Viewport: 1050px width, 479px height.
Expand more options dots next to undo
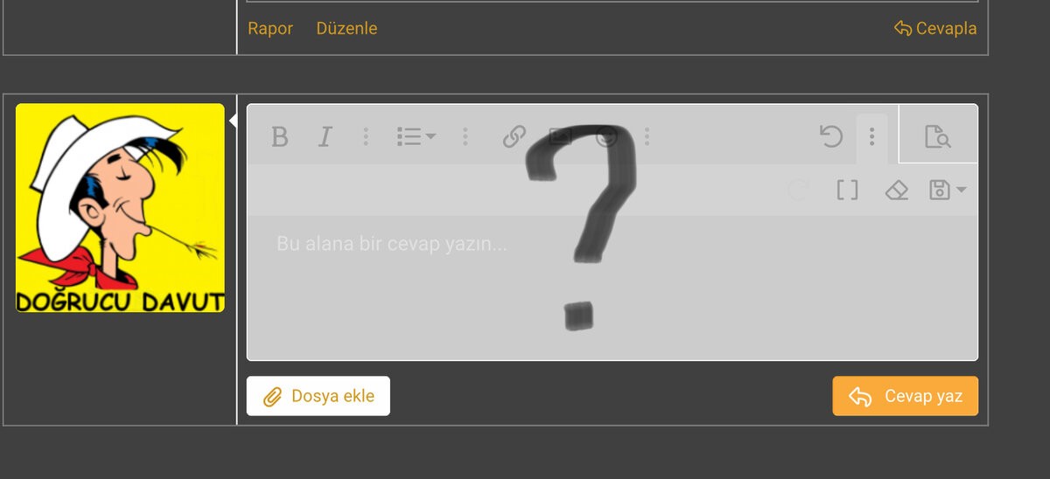tap(871, 136)
